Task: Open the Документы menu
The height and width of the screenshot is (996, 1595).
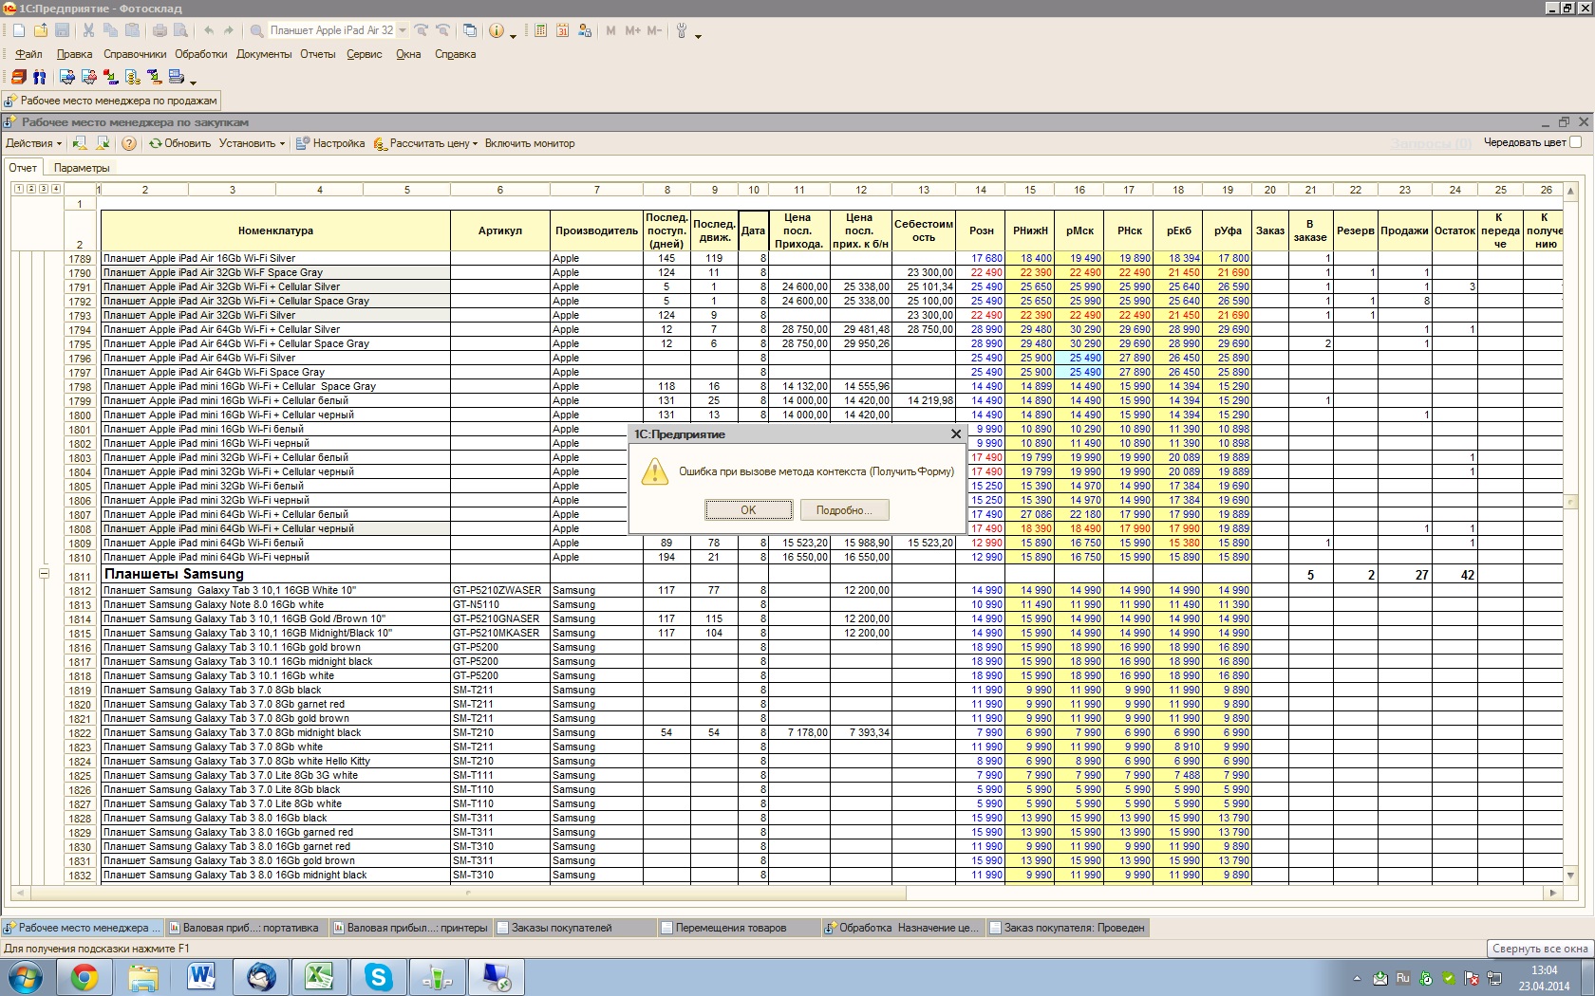Action: pyautogui.click(x=264, y=54)
